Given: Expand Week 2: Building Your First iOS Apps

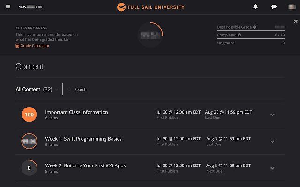Looking at the screenshot, I should click(x=272, y=168).
